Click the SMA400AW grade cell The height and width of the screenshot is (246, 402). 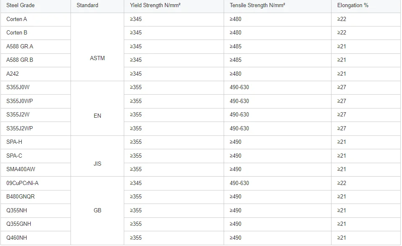(21, 169)
